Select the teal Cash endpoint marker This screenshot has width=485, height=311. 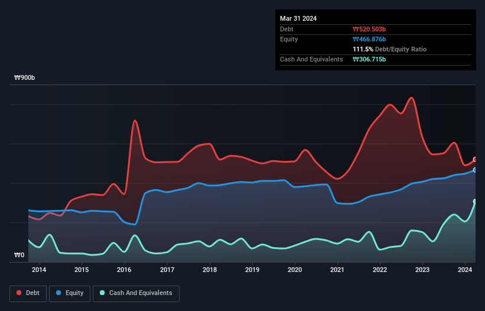(x=475, y=202)
